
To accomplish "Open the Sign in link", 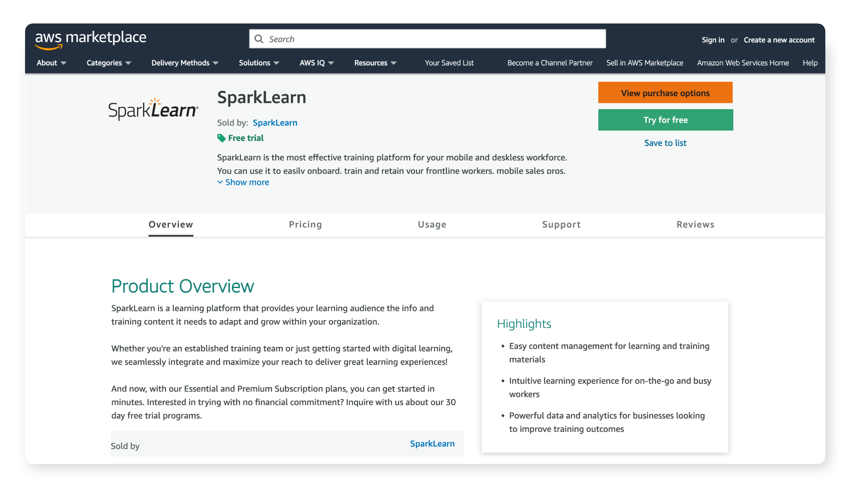I will coord(713,40).
